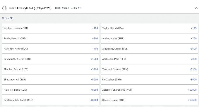Choose Göçen, Osman (TUR) at +10000
199x111 pixels.
(149, 100)
